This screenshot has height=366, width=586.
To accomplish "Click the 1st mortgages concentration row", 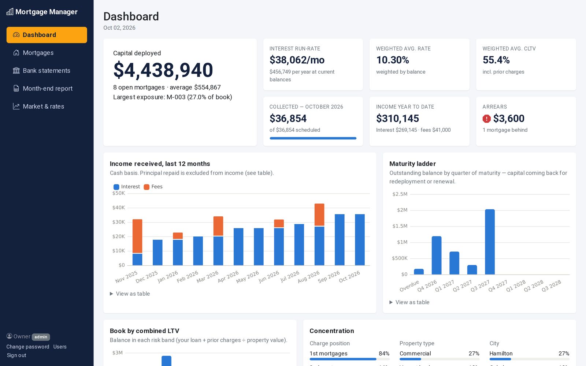I will pos(349,355).
